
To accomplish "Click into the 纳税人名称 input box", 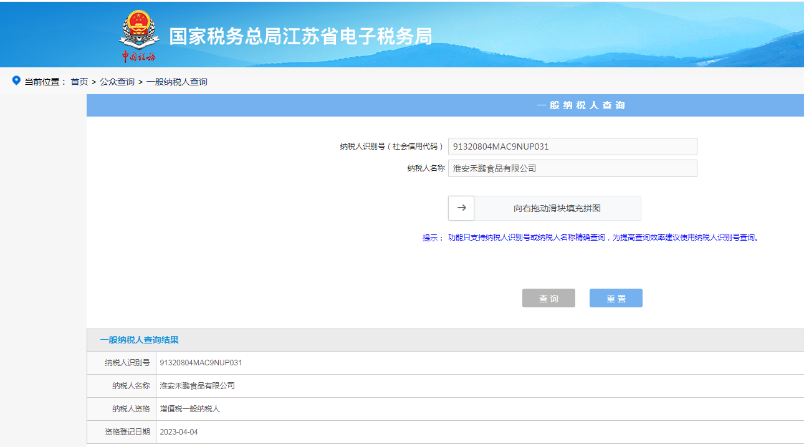I will tap(572, 168).
